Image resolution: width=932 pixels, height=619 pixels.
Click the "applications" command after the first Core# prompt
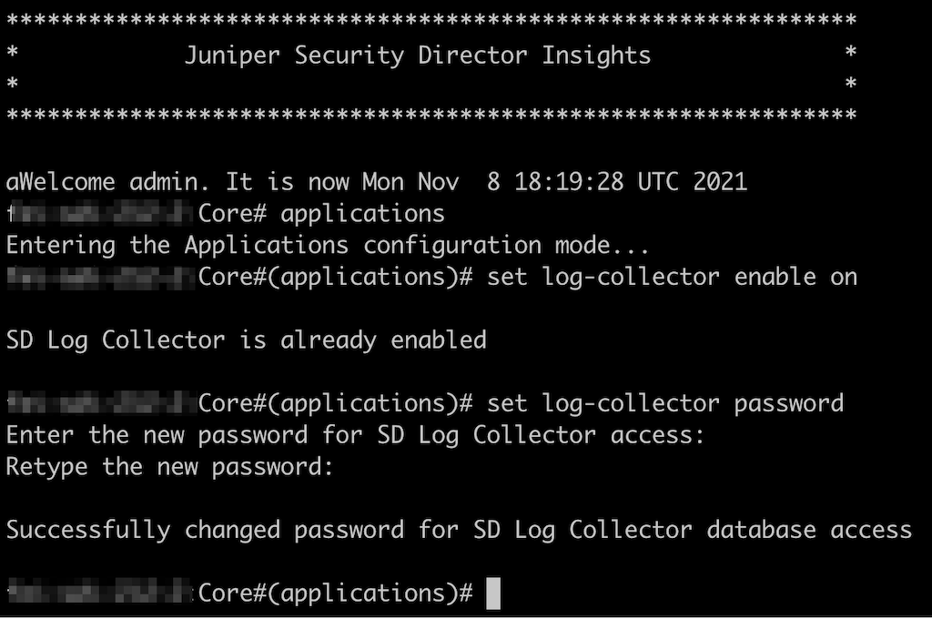[362, 215]
